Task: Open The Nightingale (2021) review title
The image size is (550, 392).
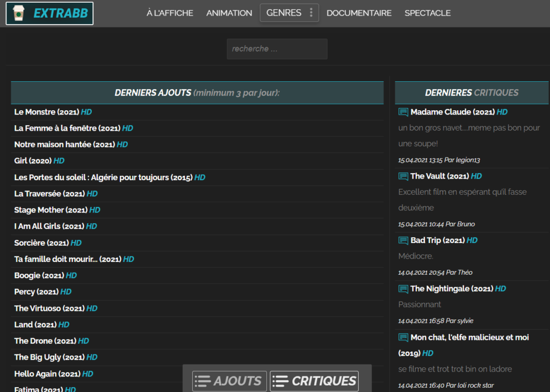Action: coord(458,289)
